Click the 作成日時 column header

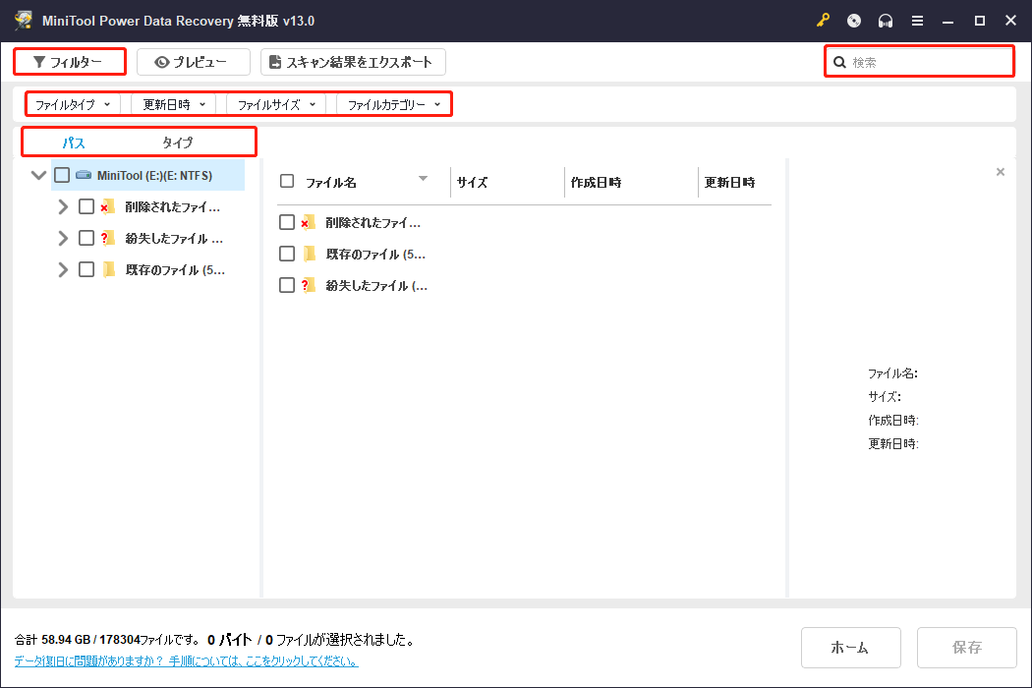(x=596, y=183)
